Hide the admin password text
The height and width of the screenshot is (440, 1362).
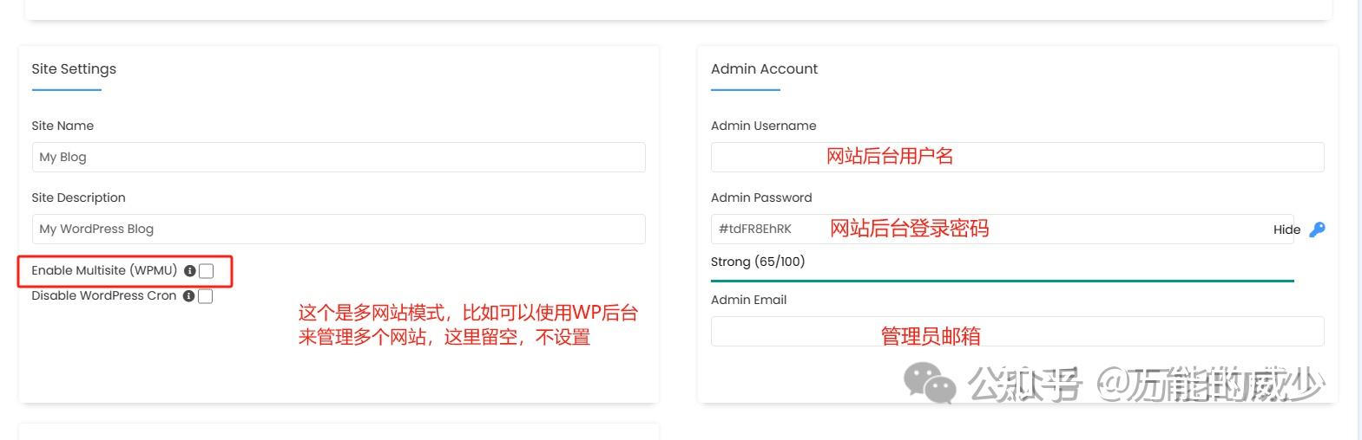click(x=1286, y=230)
